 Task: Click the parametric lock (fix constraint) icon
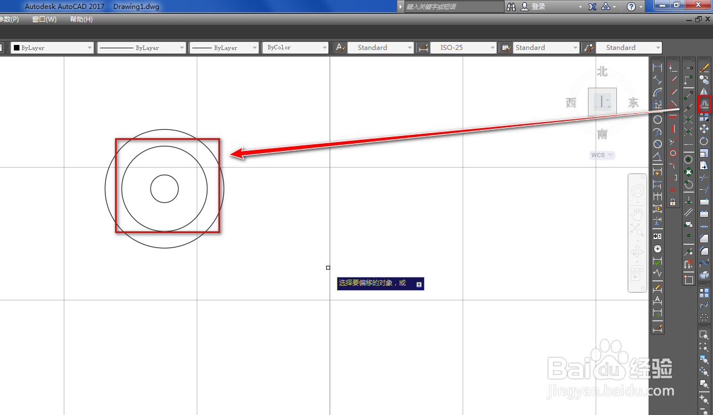(672, 203)
